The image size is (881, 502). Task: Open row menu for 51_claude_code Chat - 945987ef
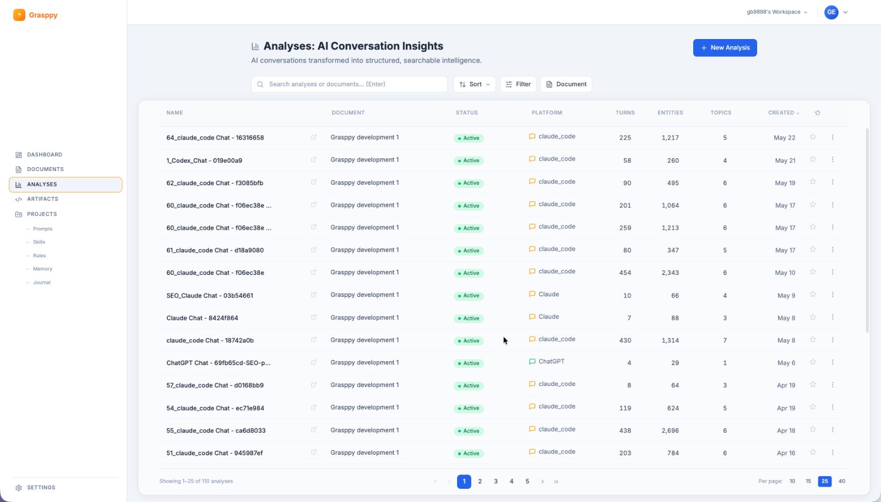[833, 453]
